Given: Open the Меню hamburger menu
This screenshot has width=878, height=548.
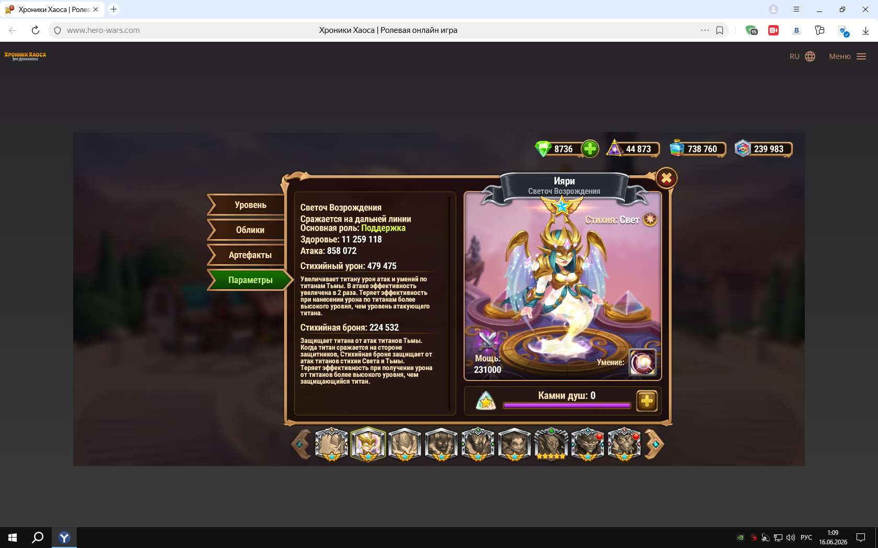Looking at the screenshot, I should coord(848,56).
